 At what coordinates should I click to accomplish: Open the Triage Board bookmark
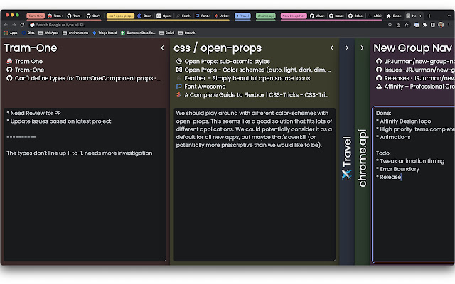[x=105, y=33]
